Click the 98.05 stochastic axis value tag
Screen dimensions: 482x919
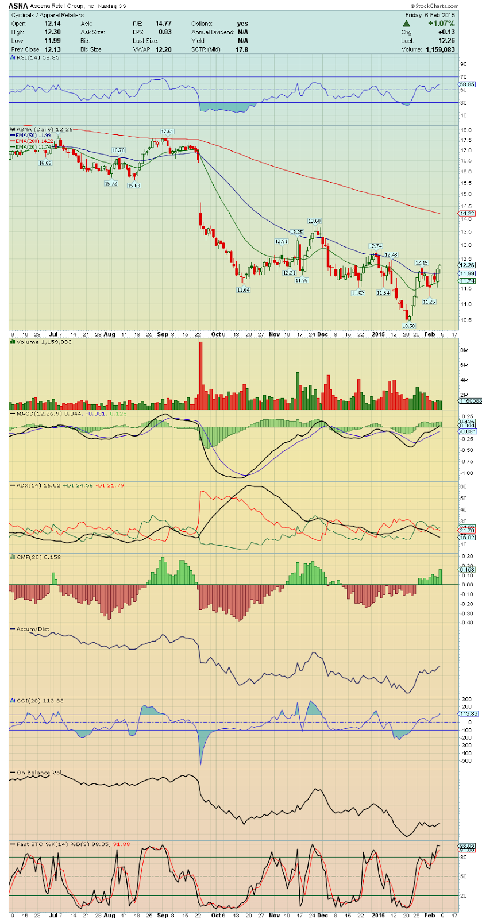tap(467, 846)
